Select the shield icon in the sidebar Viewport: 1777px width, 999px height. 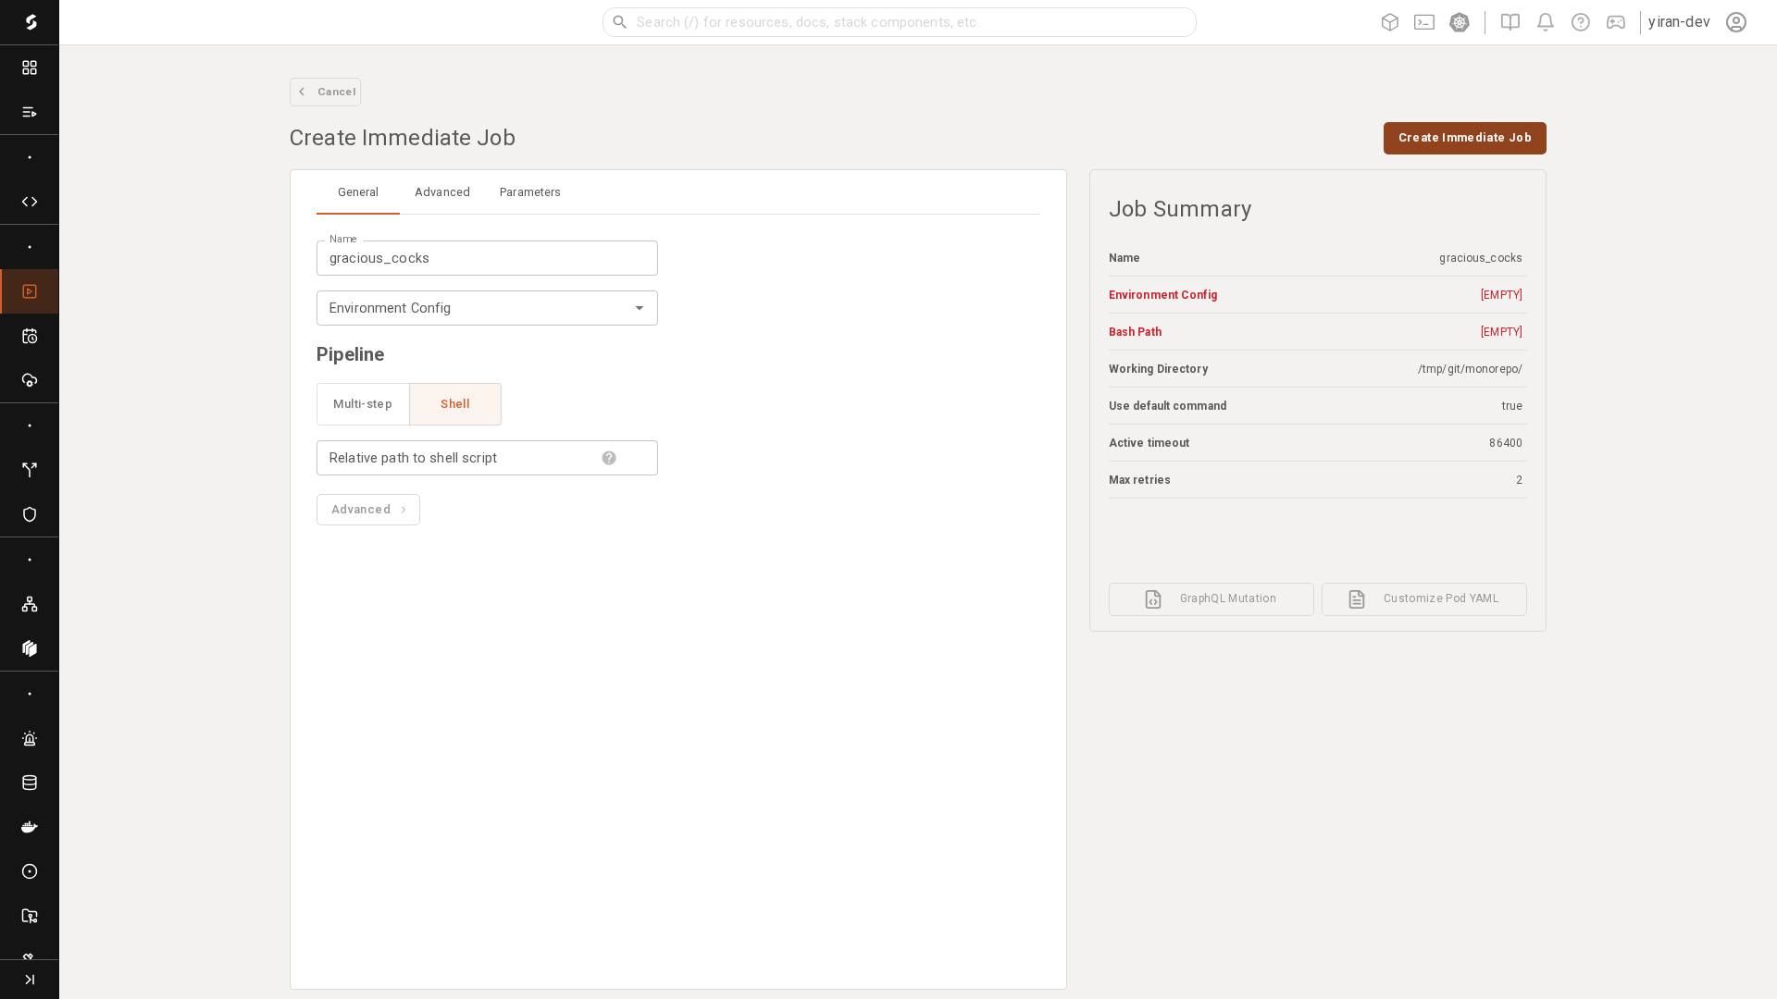click(29, 514)
